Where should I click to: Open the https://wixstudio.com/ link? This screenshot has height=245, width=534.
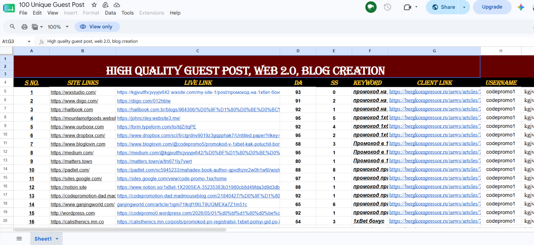click(x=73, y=92)
